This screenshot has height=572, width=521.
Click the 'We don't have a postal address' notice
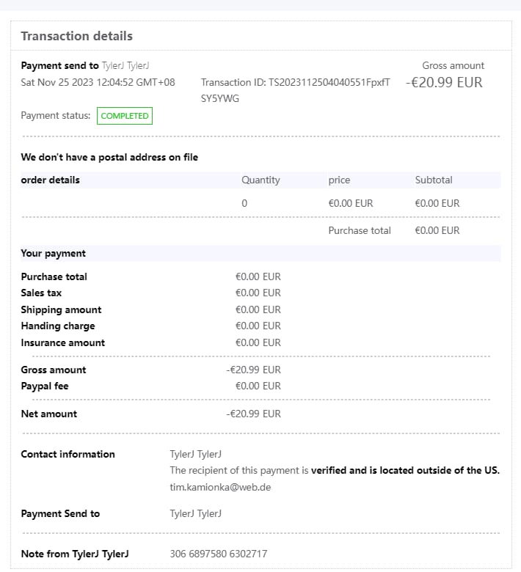coord(109,157)
